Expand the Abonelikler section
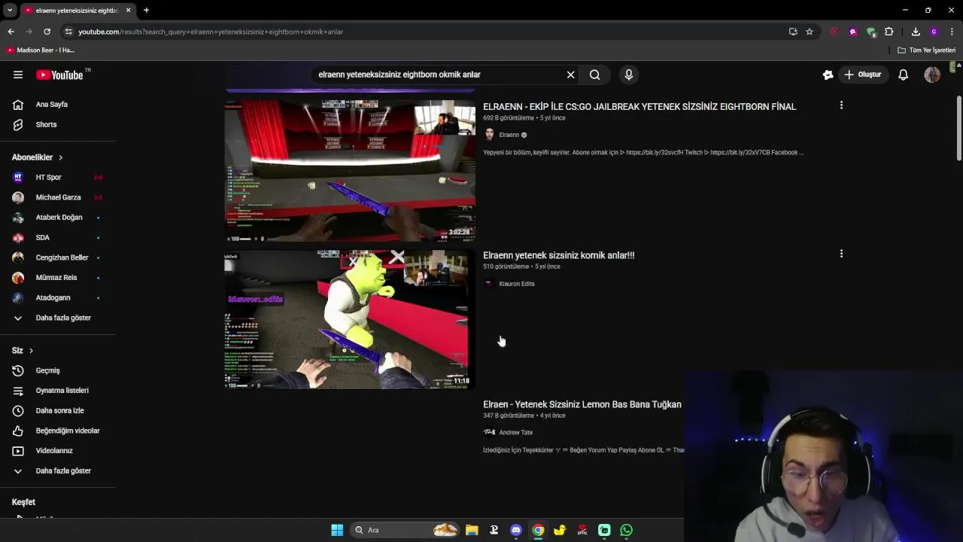 [x=38, y=157]
